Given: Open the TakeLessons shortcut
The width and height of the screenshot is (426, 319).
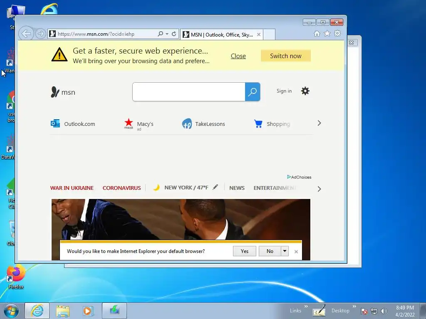Looking at the screenshot, I should [x=203, y=124].
